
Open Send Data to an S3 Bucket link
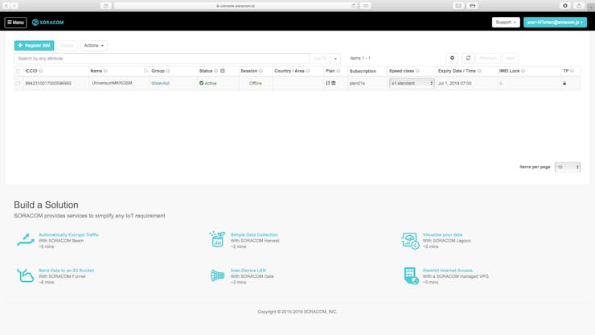click(67, 271)
